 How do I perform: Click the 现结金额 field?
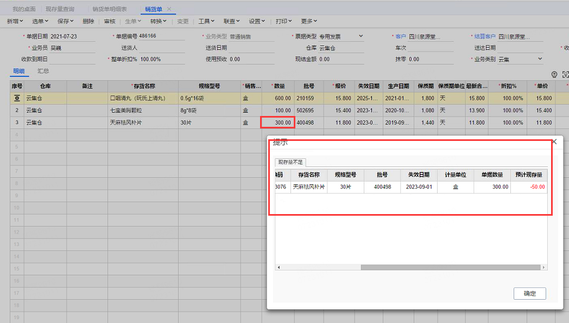point(341,59)
